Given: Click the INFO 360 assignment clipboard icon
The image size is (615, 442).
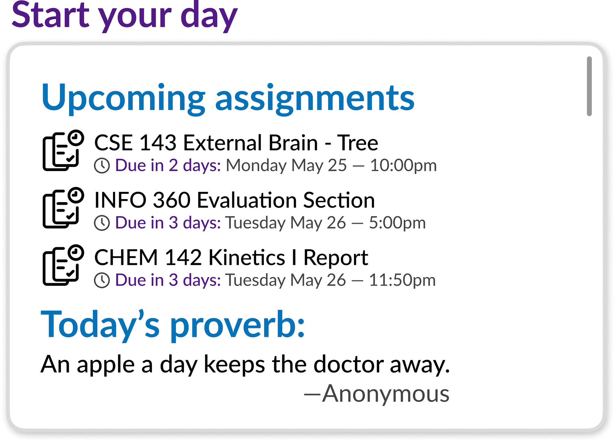Looking at the screenshot, I should tap(63, 208).
